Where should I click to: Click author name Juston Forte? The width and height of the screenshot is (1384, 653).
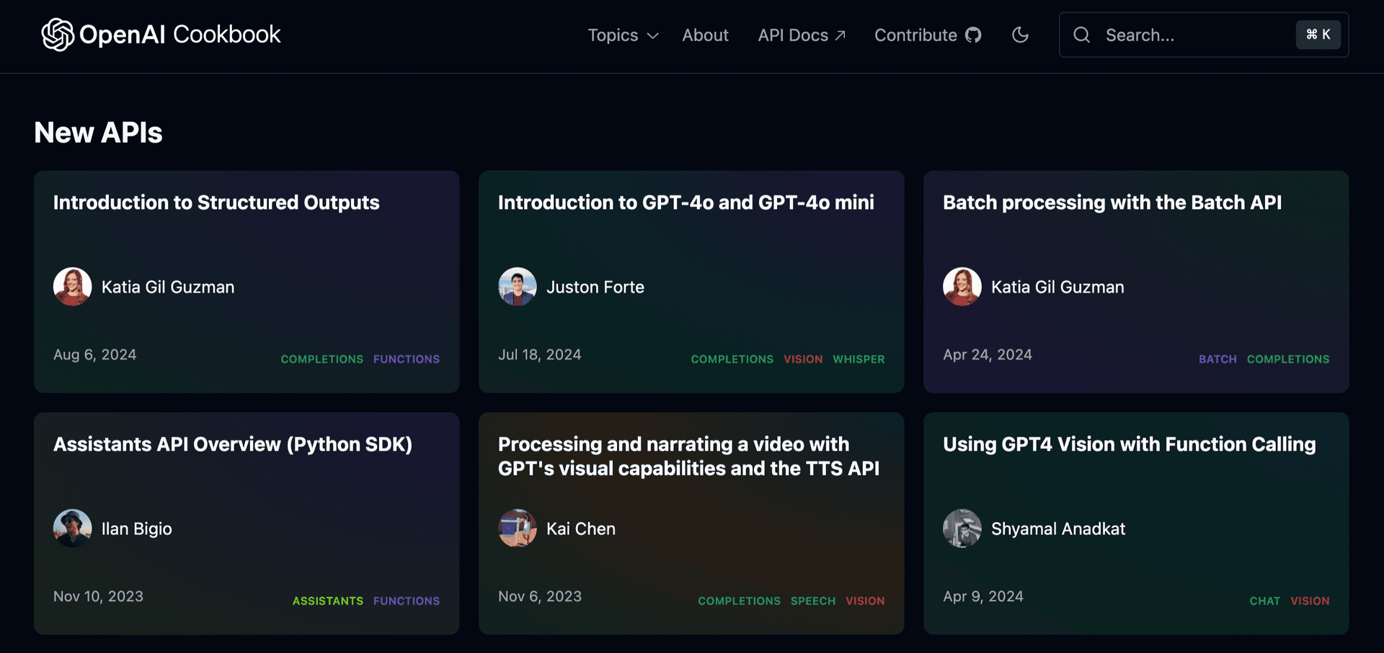pyautogui.click(x=595, y=287)
